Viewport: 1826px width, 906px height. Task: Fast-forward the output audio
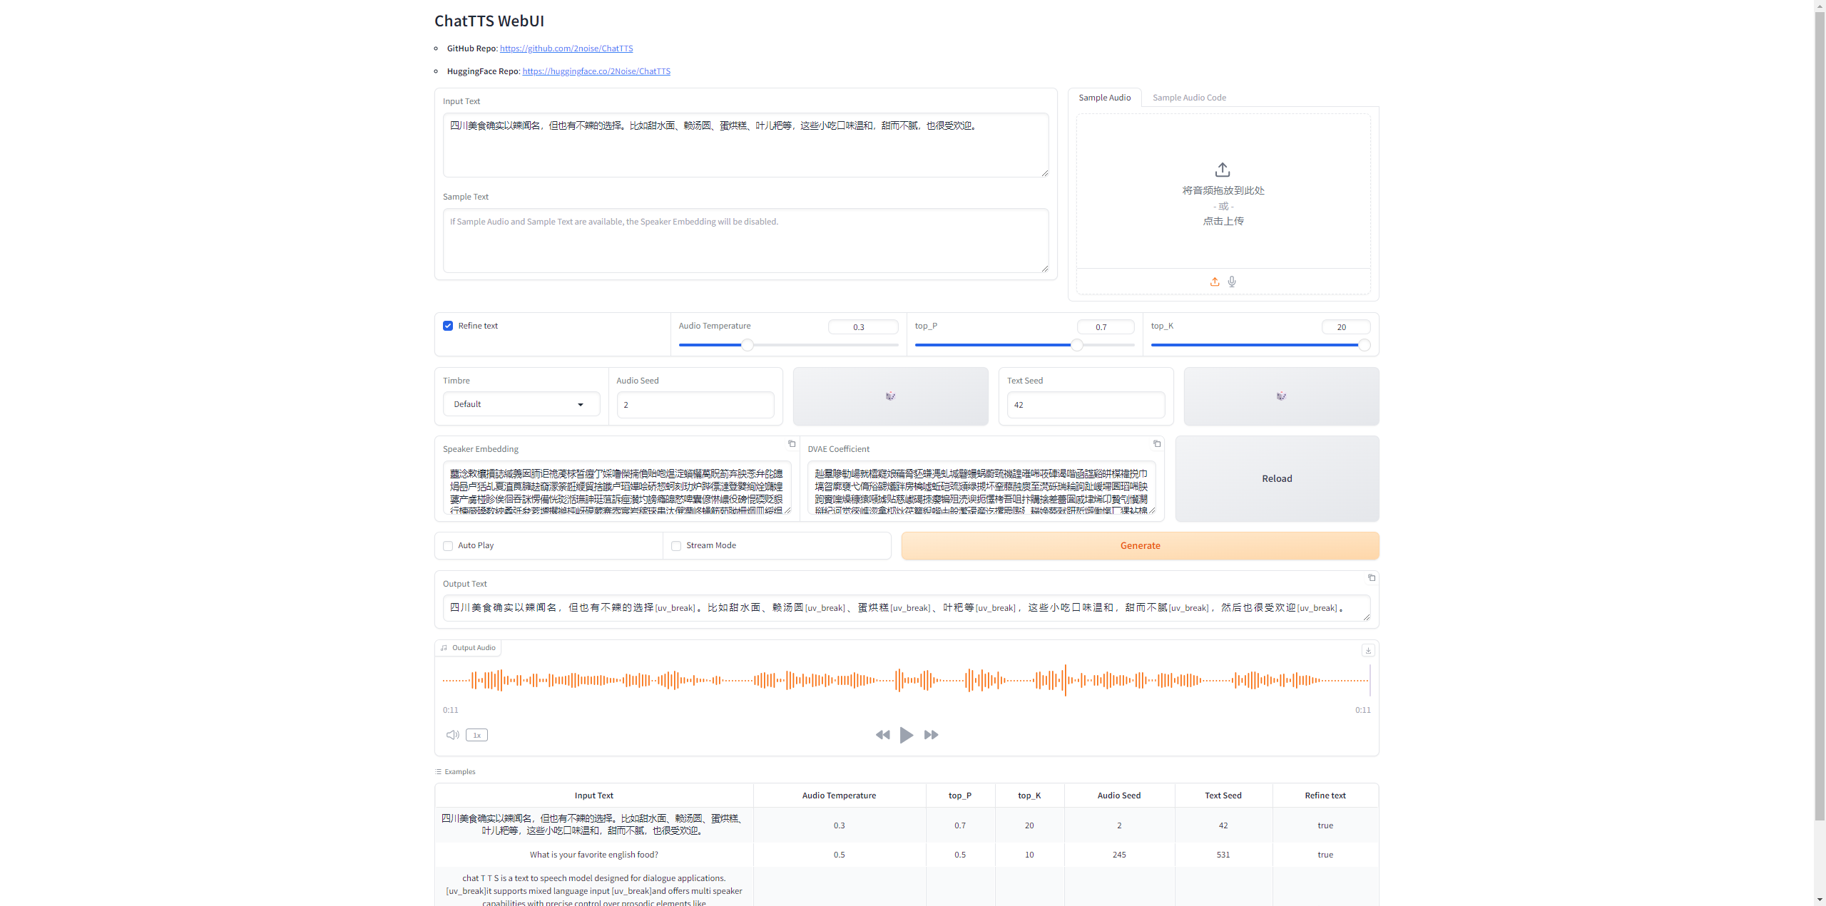pos(931,735)
